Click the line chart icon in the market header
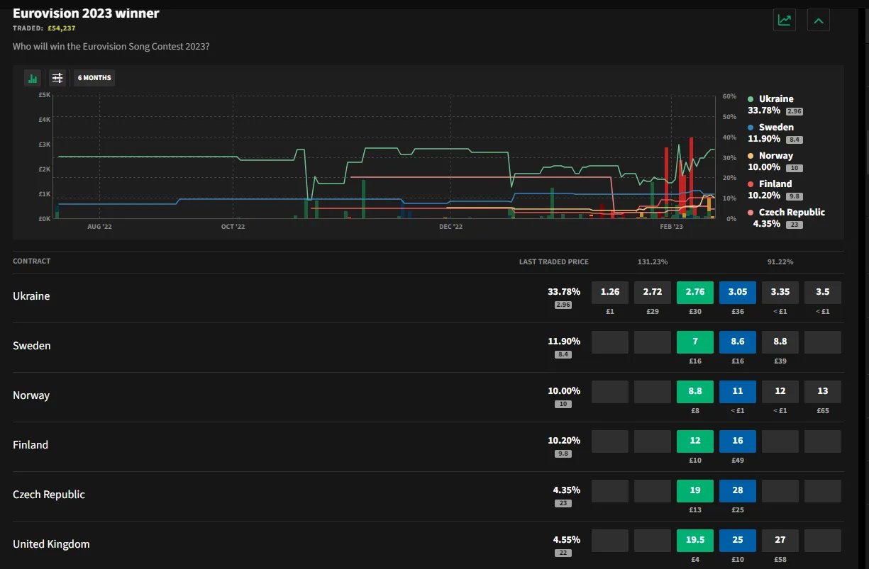 pyautogui.click(x=784, y=20)
